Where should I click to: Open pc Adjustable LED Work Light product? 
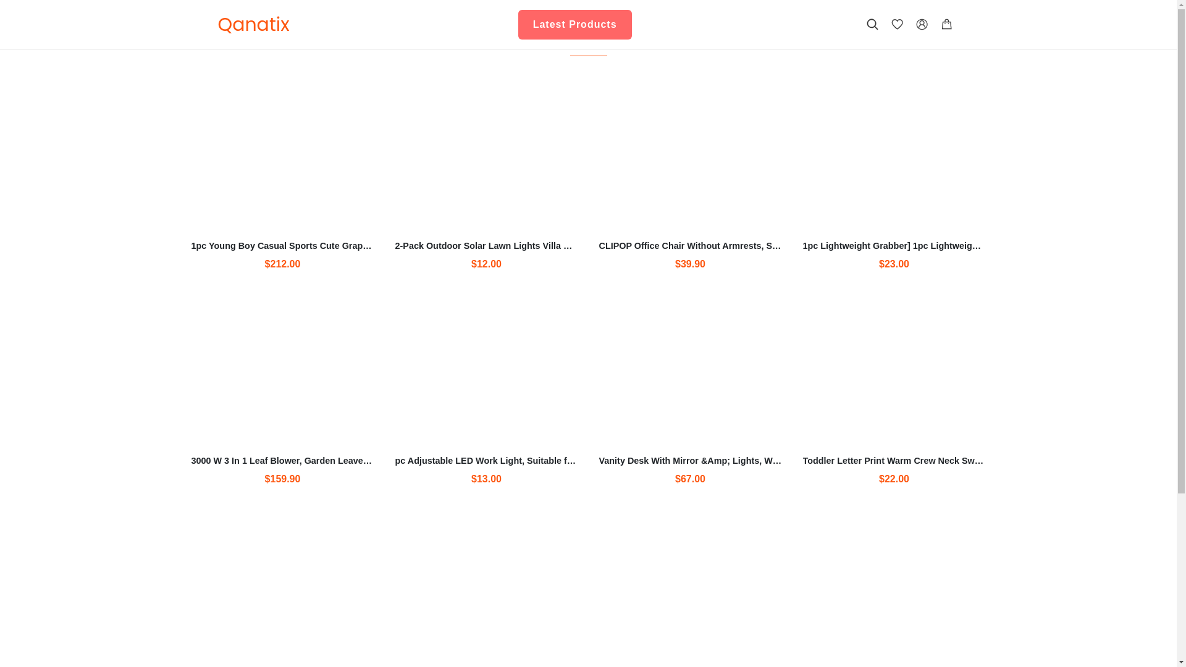pos(486,461)
